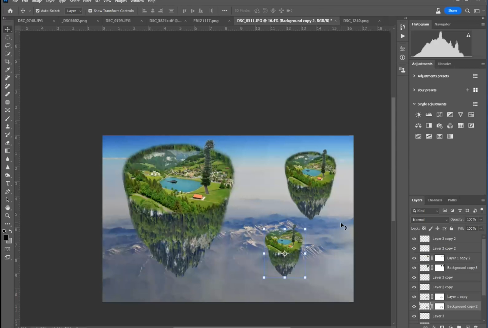This screenshot has height=328, width=488.
Task: Select the Hand tool
Action: click(7, 208)
